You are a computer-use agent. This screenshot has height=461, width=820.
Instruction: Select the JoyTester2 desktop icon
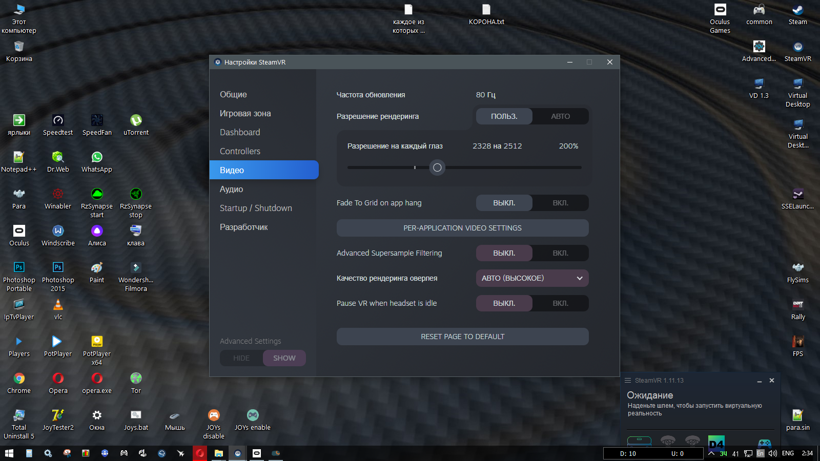58,420
